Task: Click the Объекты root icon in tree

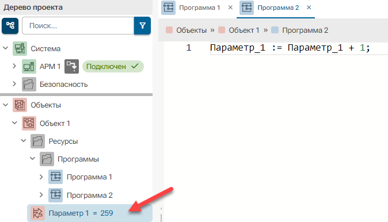Action: [x=20, y=105]
